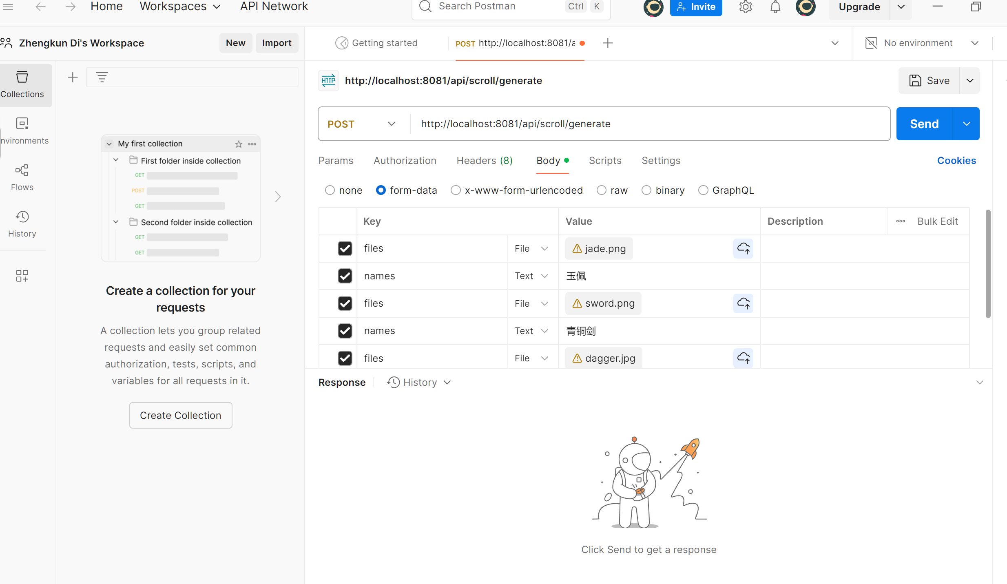This screenshot has height=584, width=1007.
Task: Open the Collections sidebar panel
Action: [x=22, y=85]
